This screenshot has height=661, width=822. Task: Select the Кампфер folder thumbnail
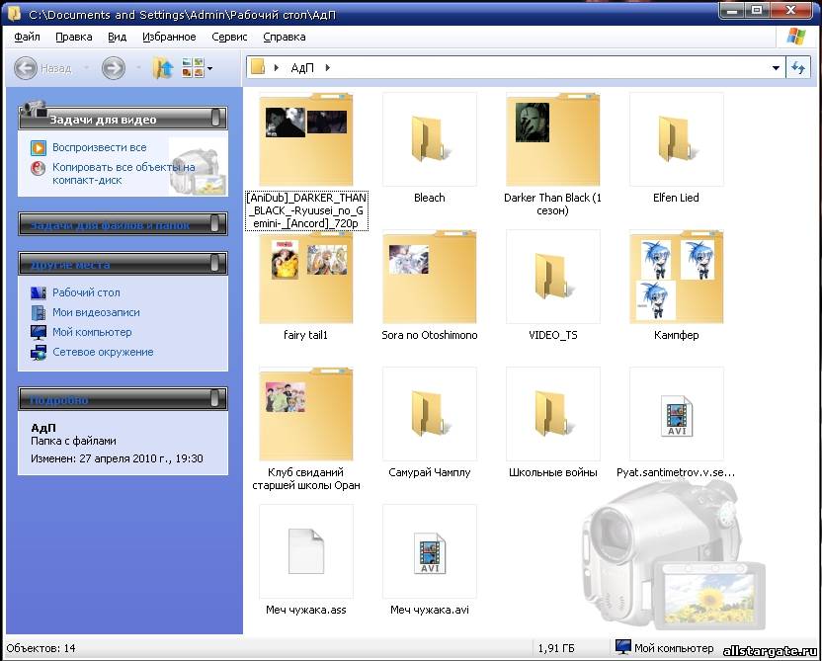point(676,277)
